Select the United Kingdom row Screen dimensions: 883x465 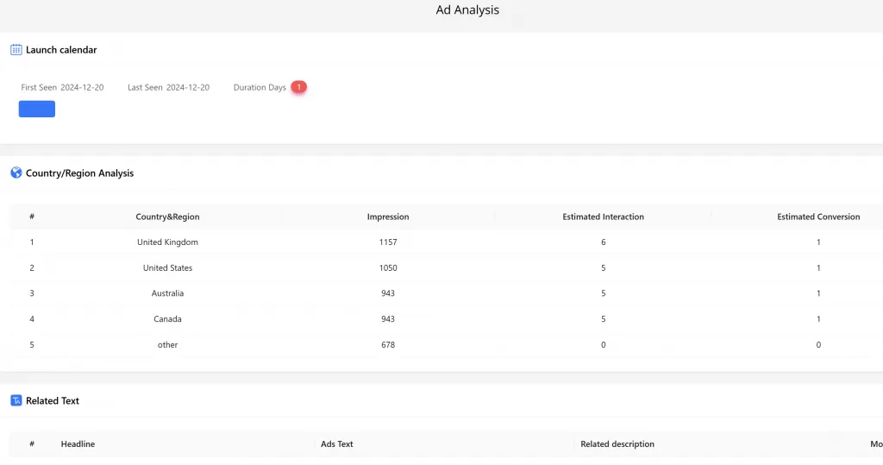[167, 242]
